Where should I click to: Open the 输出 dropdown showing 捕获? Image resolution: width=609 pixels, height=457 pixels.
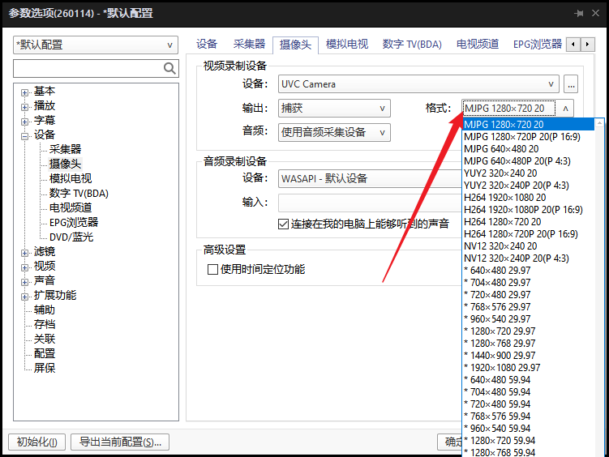point(334,109)
